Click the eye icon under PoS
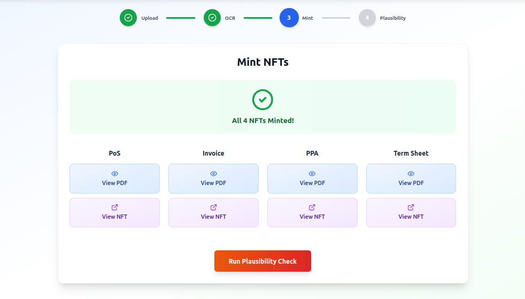This screenshot has width=525, height=299. coord(114,174)
